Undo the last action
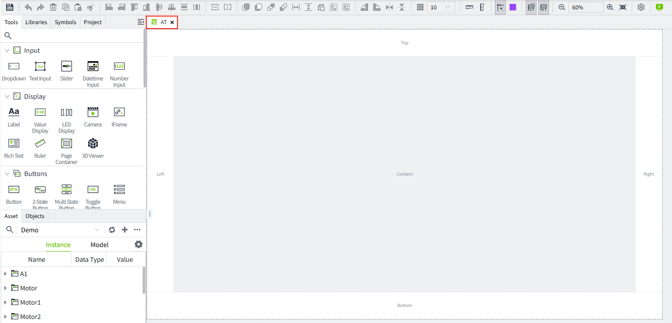The image size is (672, 323). tap(28, 7)
